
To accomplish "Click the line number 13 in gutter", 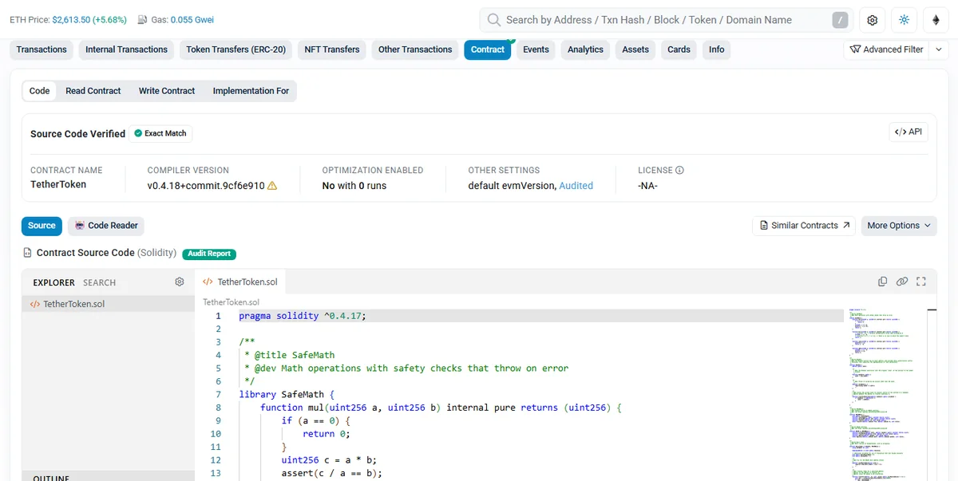I will [216, 473].
